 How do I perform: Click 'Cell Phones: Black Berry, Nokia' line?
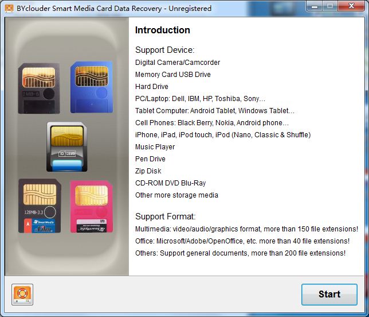click(x=212, y=123)
